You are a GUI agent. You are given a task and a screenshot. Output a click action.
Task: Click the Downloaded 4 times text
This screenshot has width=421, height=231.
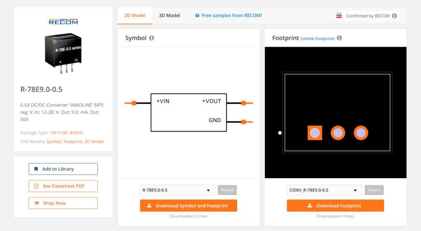click(335, 216)
